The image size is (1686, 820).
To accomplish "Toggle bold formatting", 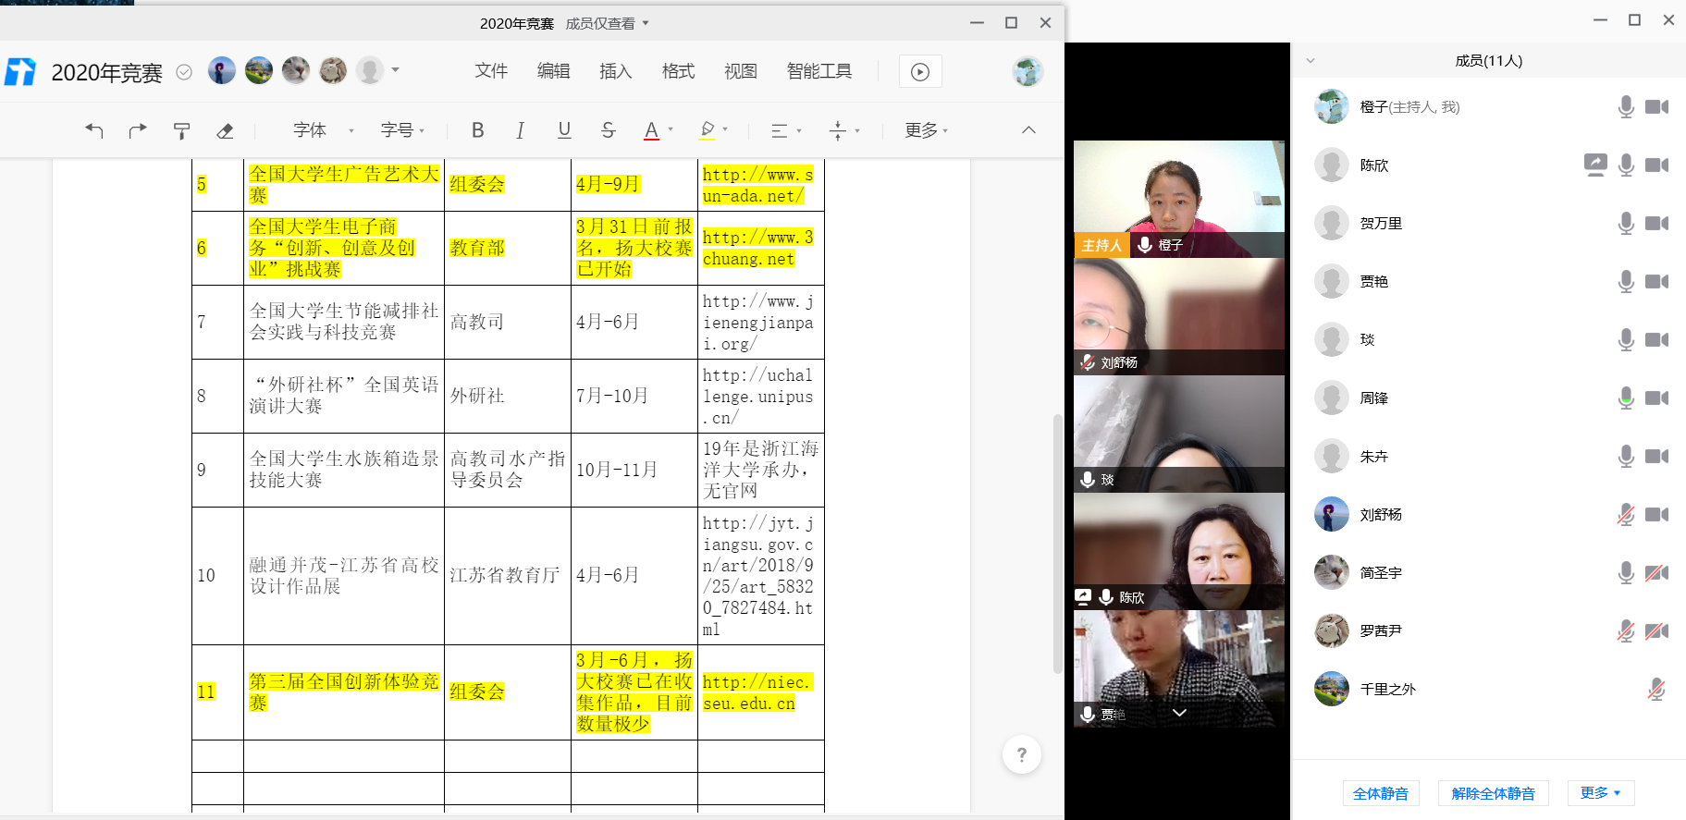I will point(477,130).
